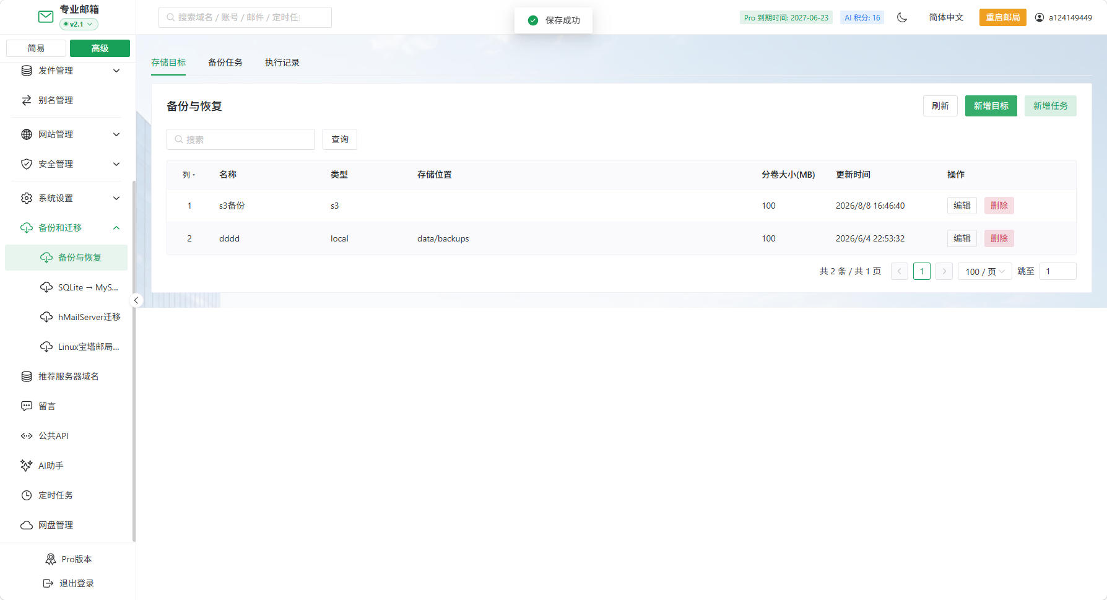The width and height of the screenshot is (1107, 600).
Task: Click the a124149449 username
Action: pos(1070,17)
